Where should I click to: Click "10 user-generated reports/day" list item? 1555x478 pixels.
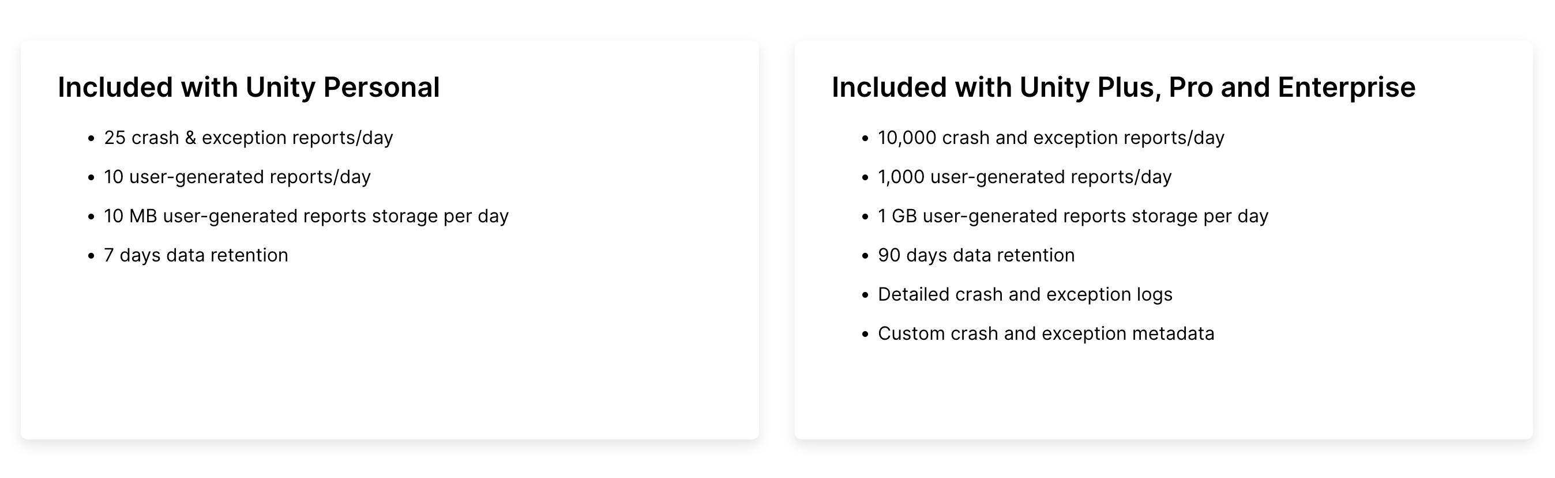point(236,177)
